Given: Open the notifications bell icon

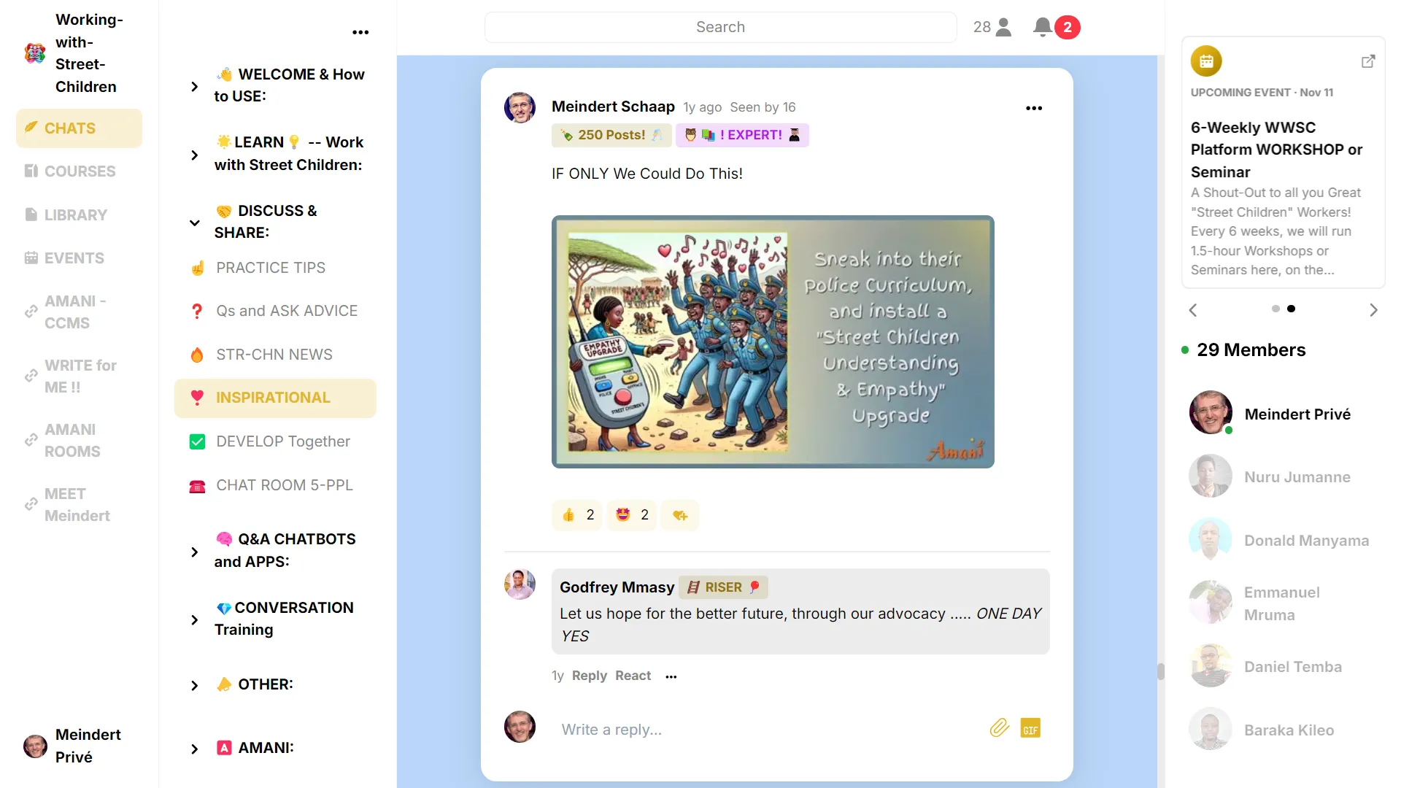Looking at the screenshot, I should (x=1043, y=27).
